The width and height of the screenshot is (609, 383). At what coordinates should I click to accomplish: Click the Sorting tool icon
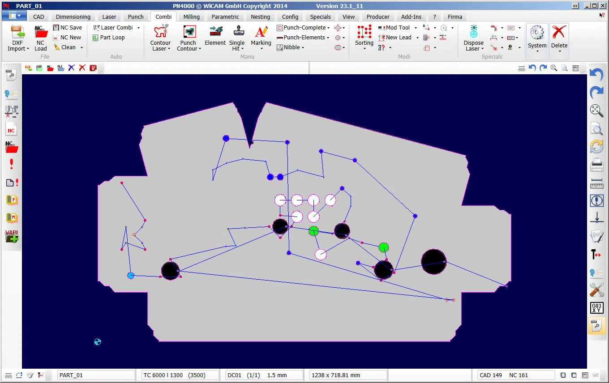[x=364, y=32]
